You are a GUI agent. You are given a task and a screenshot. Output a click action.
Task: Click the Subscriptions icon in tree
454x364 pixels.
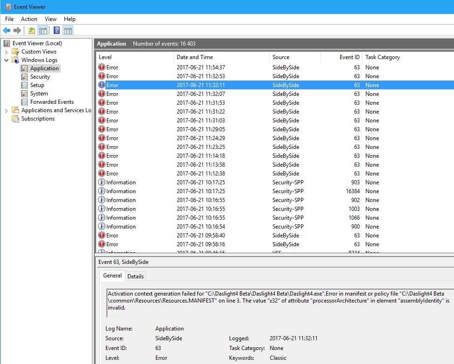(x=15, y=119)
